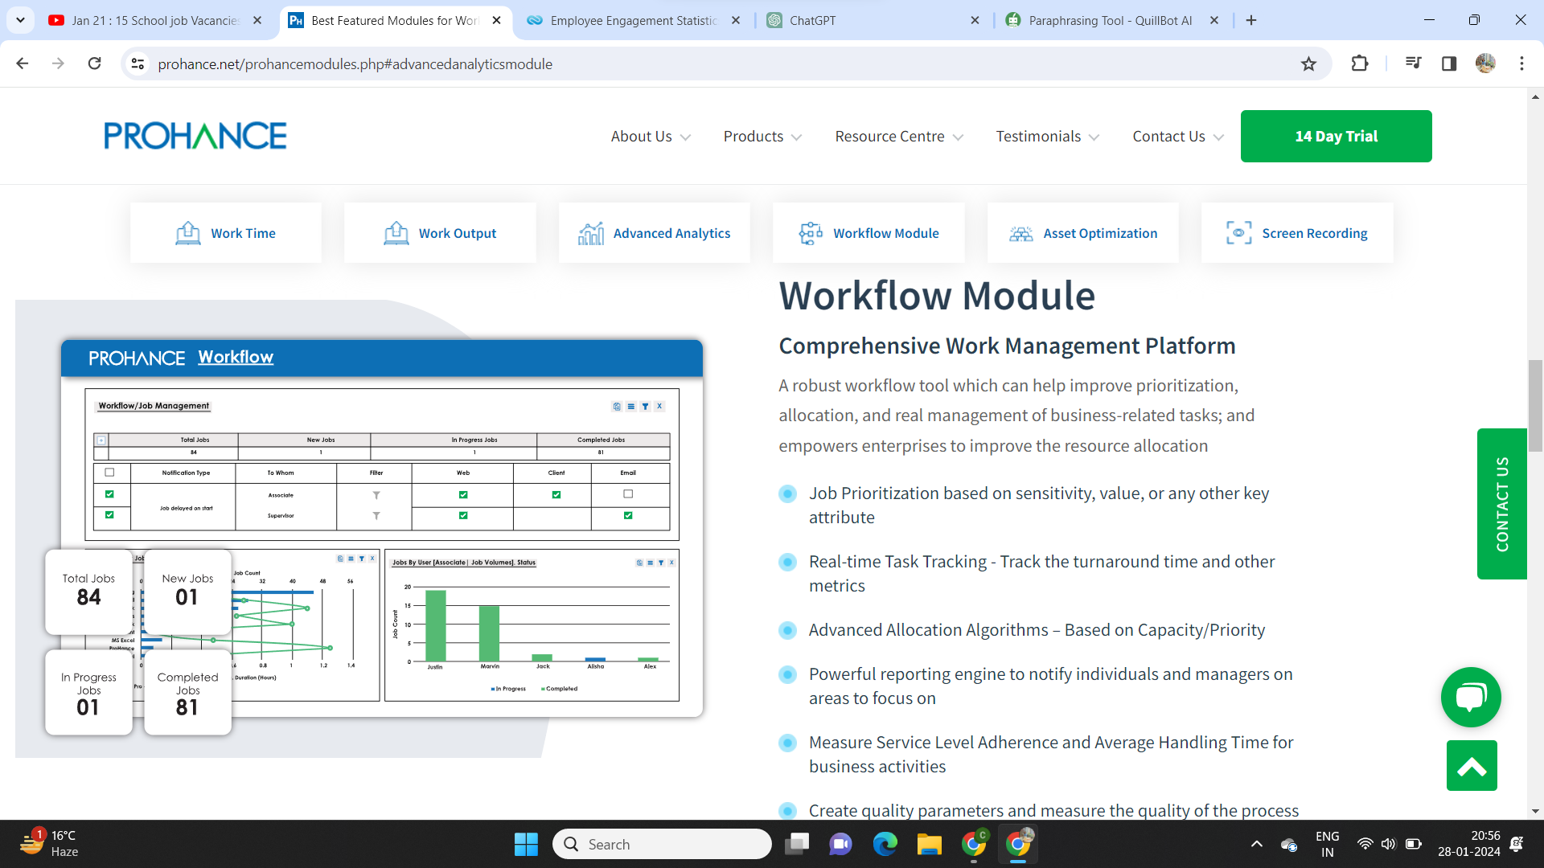1544x868 pixels.
Task: Jump to the Advanced Analytics module card
Action: pyautogui.click(x=655, y=233)
